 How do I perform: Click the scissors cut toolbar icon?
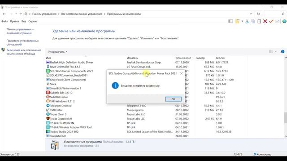point(247,21)
